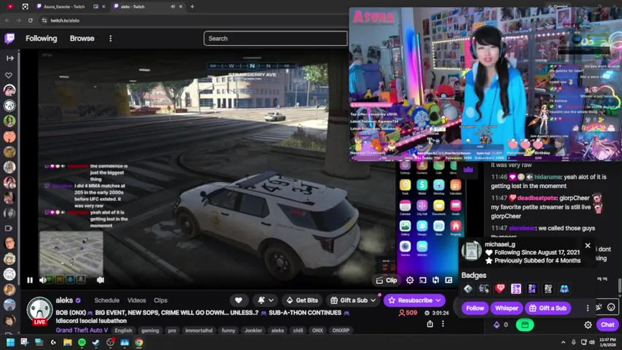Image resolution: width=622 pixels, height=350 pixels.
Task: Open stream more options below viewer count
Action: pyautogui.click(x=443, y=324)
